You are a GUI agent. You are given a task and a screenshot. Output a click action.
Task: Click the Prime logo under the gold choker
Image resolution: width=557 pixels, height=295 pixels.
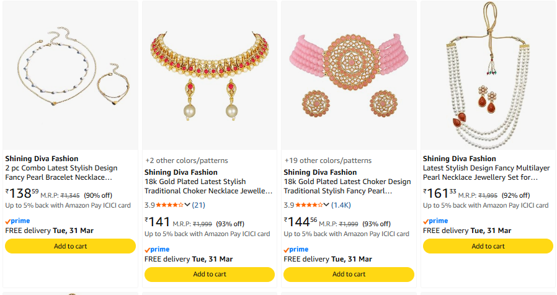click(157, 249)
